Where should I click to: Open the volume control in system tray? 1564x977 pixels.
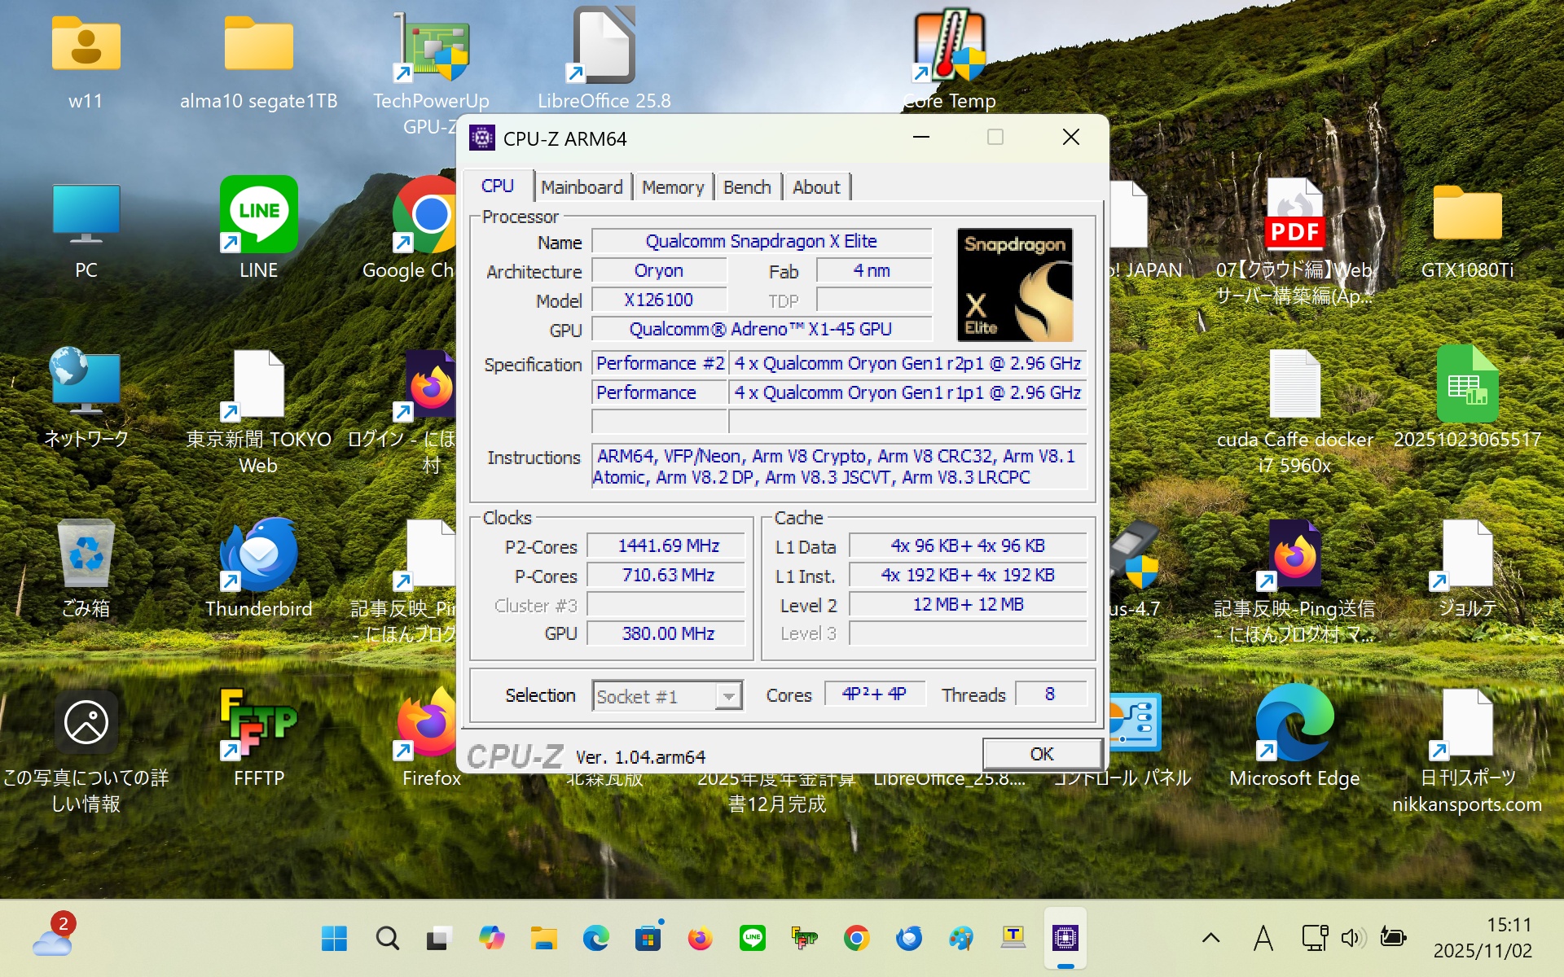[x=1352, y=939]
